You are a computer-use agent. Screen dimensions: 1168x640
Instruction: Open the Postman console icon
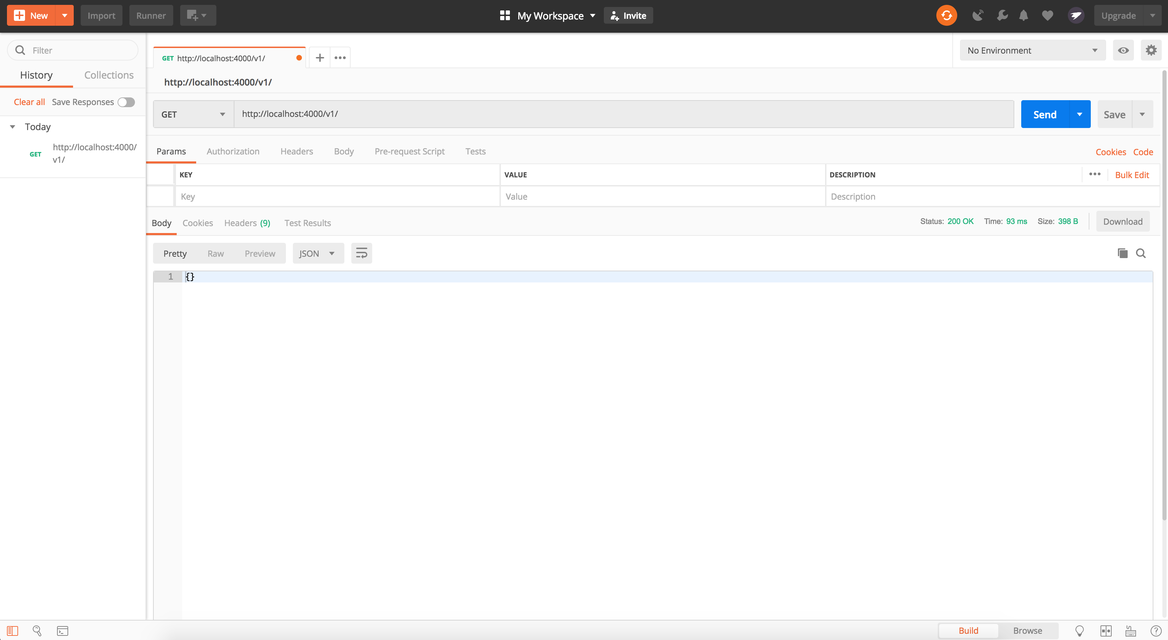[x=62, y=631]
